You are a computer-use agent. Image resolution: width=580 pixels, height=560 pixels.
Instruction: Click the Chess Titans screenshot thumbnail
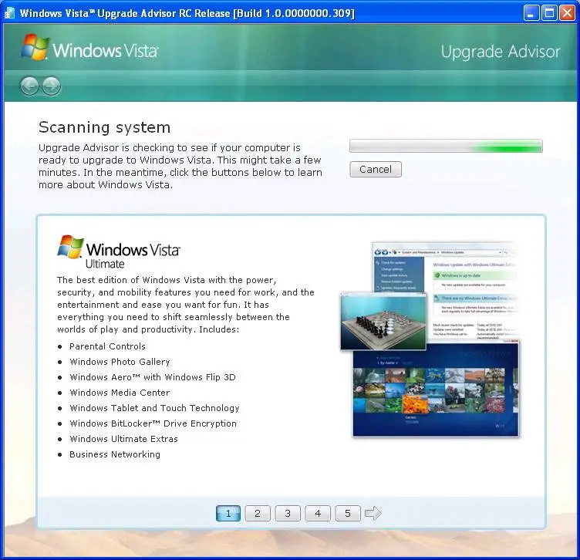pos(383,321)
